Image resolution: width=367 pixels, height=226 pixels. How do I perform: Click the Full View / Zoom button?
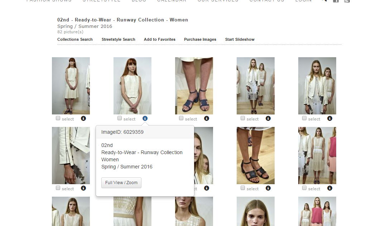[121, 183]
